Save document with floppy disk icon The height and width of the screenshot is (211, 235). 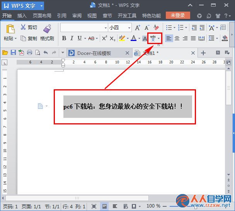point(14,53)
